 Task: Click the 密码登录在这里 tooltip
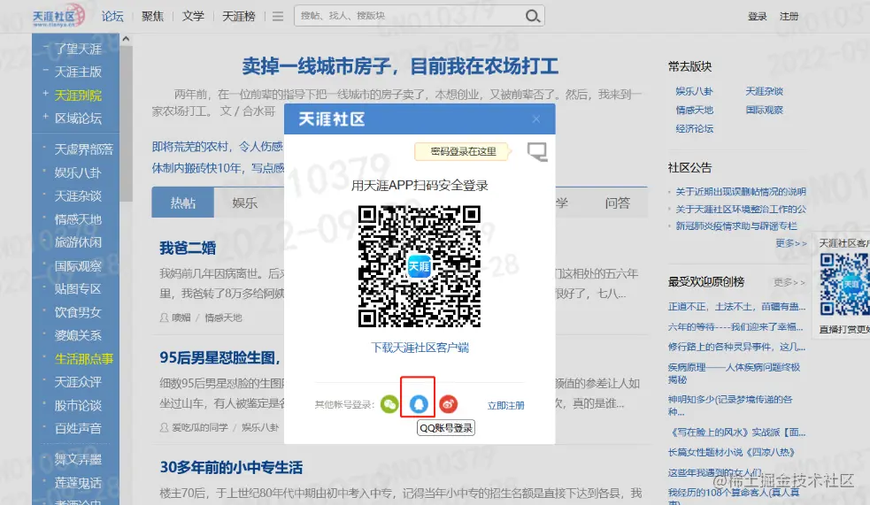(463, 151)
